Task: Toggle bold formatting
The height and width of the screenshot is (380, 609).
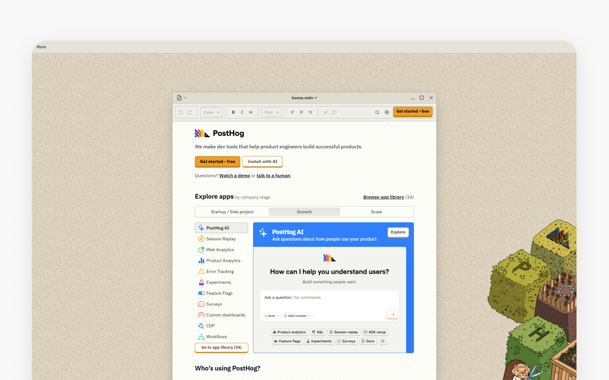Action: pos(233,112)
